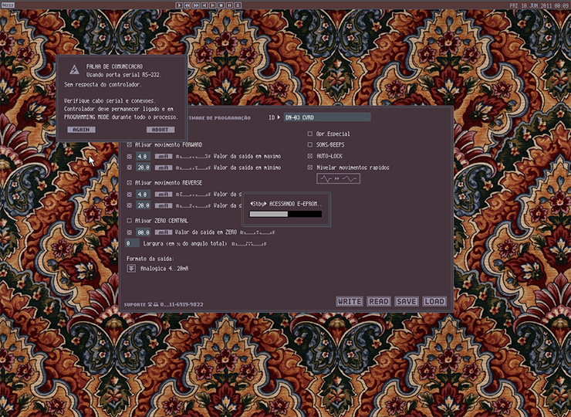Click the warning triangle icon in the error dialog
Screen dimensions: 571x417
pyautogui.click(x=74, y=69)
